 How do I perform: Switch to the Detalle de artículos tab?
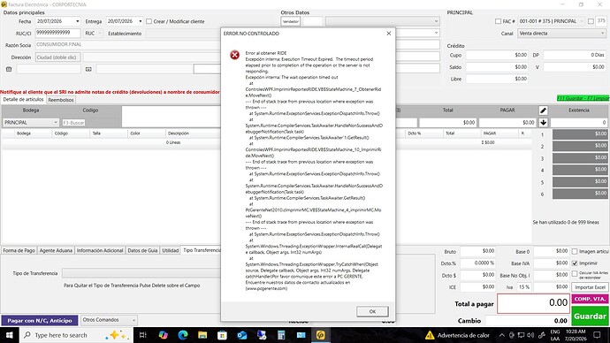23,100
